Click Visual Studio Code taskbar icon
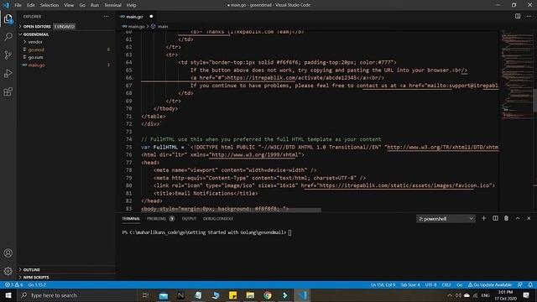 click(302, 295)
